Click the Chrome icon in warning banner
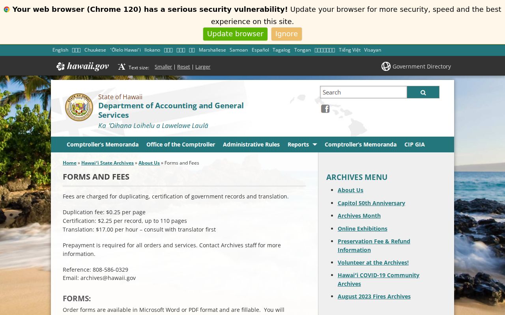505x315 pixels. [x=7, y=9]
